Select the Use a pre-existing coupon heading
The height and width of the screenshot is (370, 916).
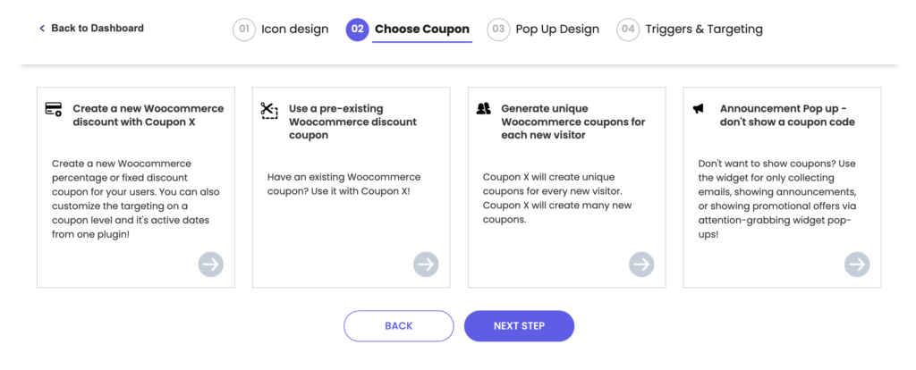pos(352,122)
